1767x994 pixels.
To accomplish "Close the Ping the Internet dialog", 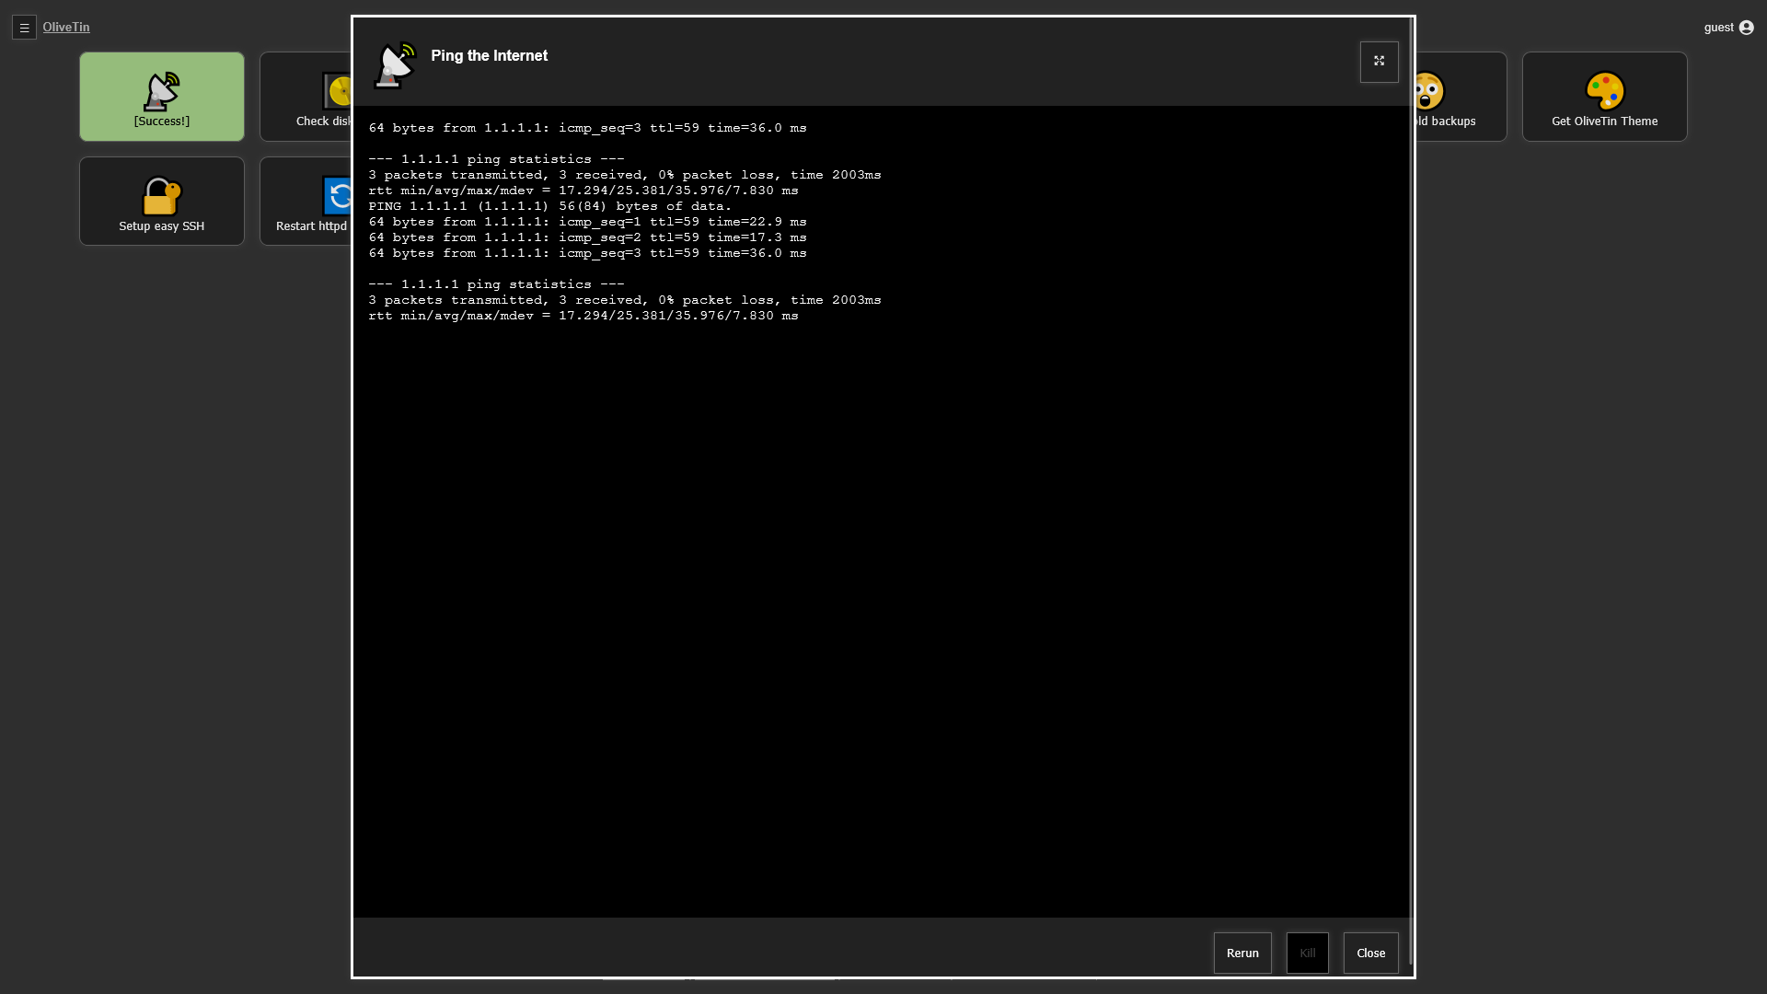I will pos(1370,953).
